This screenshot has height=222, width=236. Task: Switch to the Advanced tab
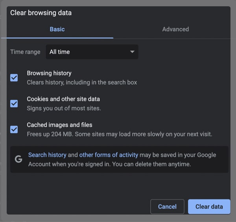click(175, 29)
